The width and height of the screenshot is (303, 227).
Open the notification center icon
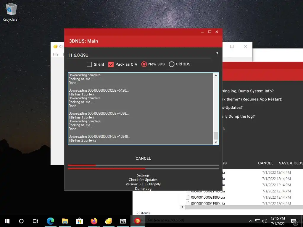(x=294, y=221)
